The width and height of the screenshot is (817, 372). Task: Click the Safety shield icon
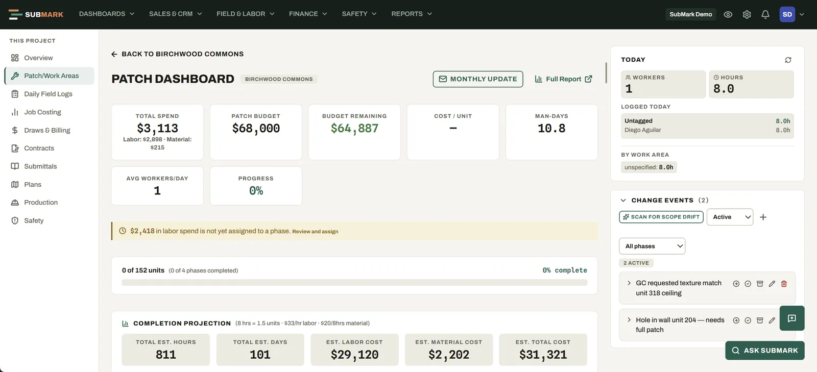click(x=15, y=220)
